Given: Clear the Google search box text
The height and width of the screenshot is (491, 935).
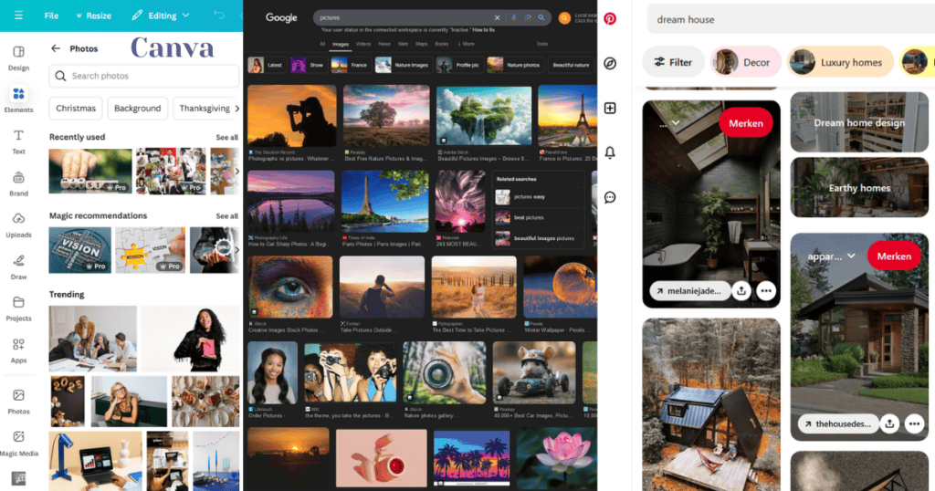Looking at the screenshot, I should pos(497,18).
